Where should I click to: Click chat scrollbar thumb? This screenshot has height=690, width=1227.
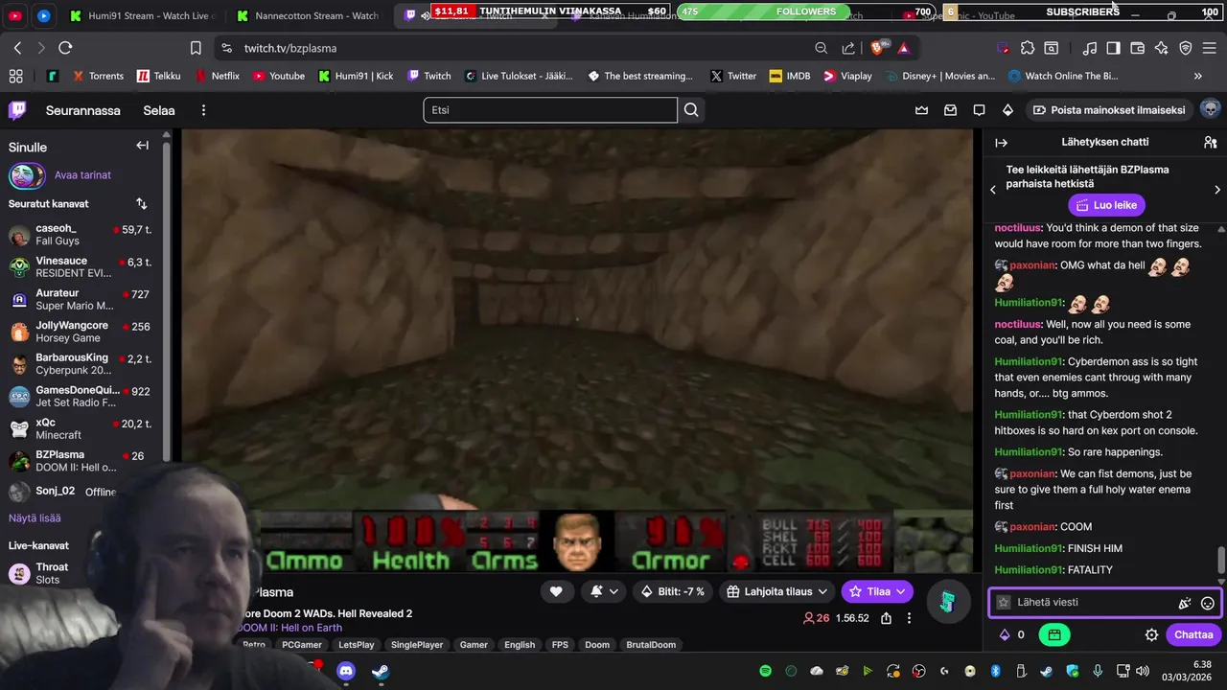tap(1221, 559)
